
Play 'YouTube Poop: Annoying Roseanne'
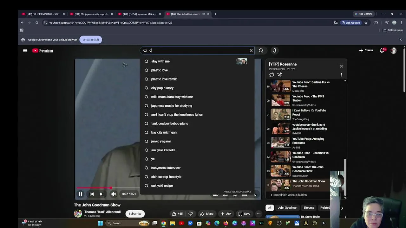pyautogui.click(x=304, y=143)
